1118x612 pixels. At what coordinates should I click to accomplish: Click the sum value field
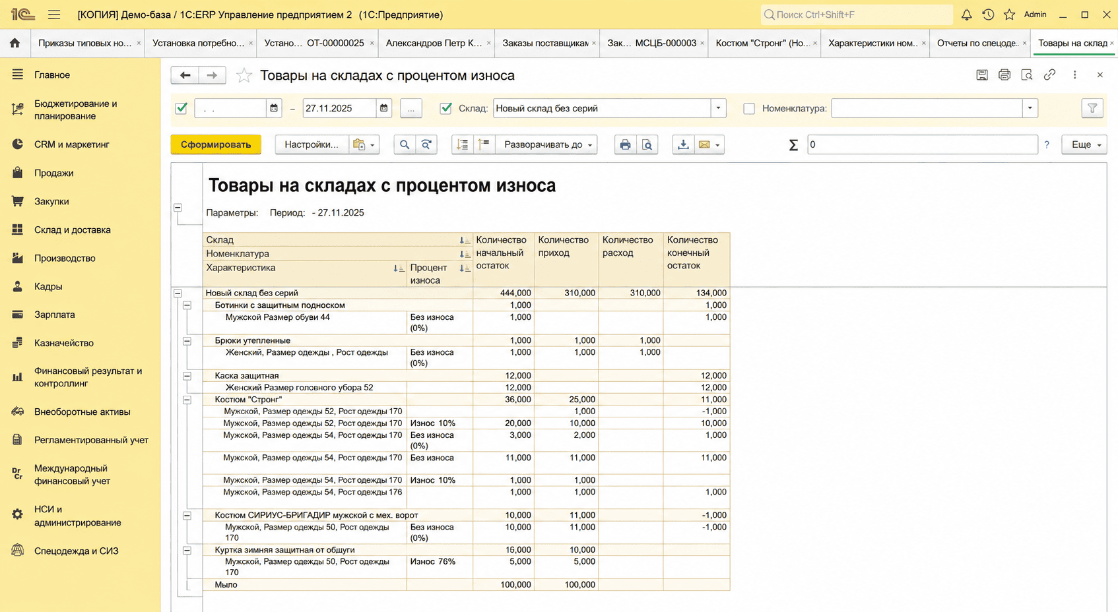922,144
